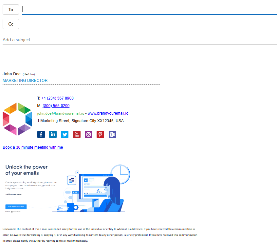Click telephone link +1 (234) 567 8900
Viewport: 277px width, 244px height.
click(57, 98)
